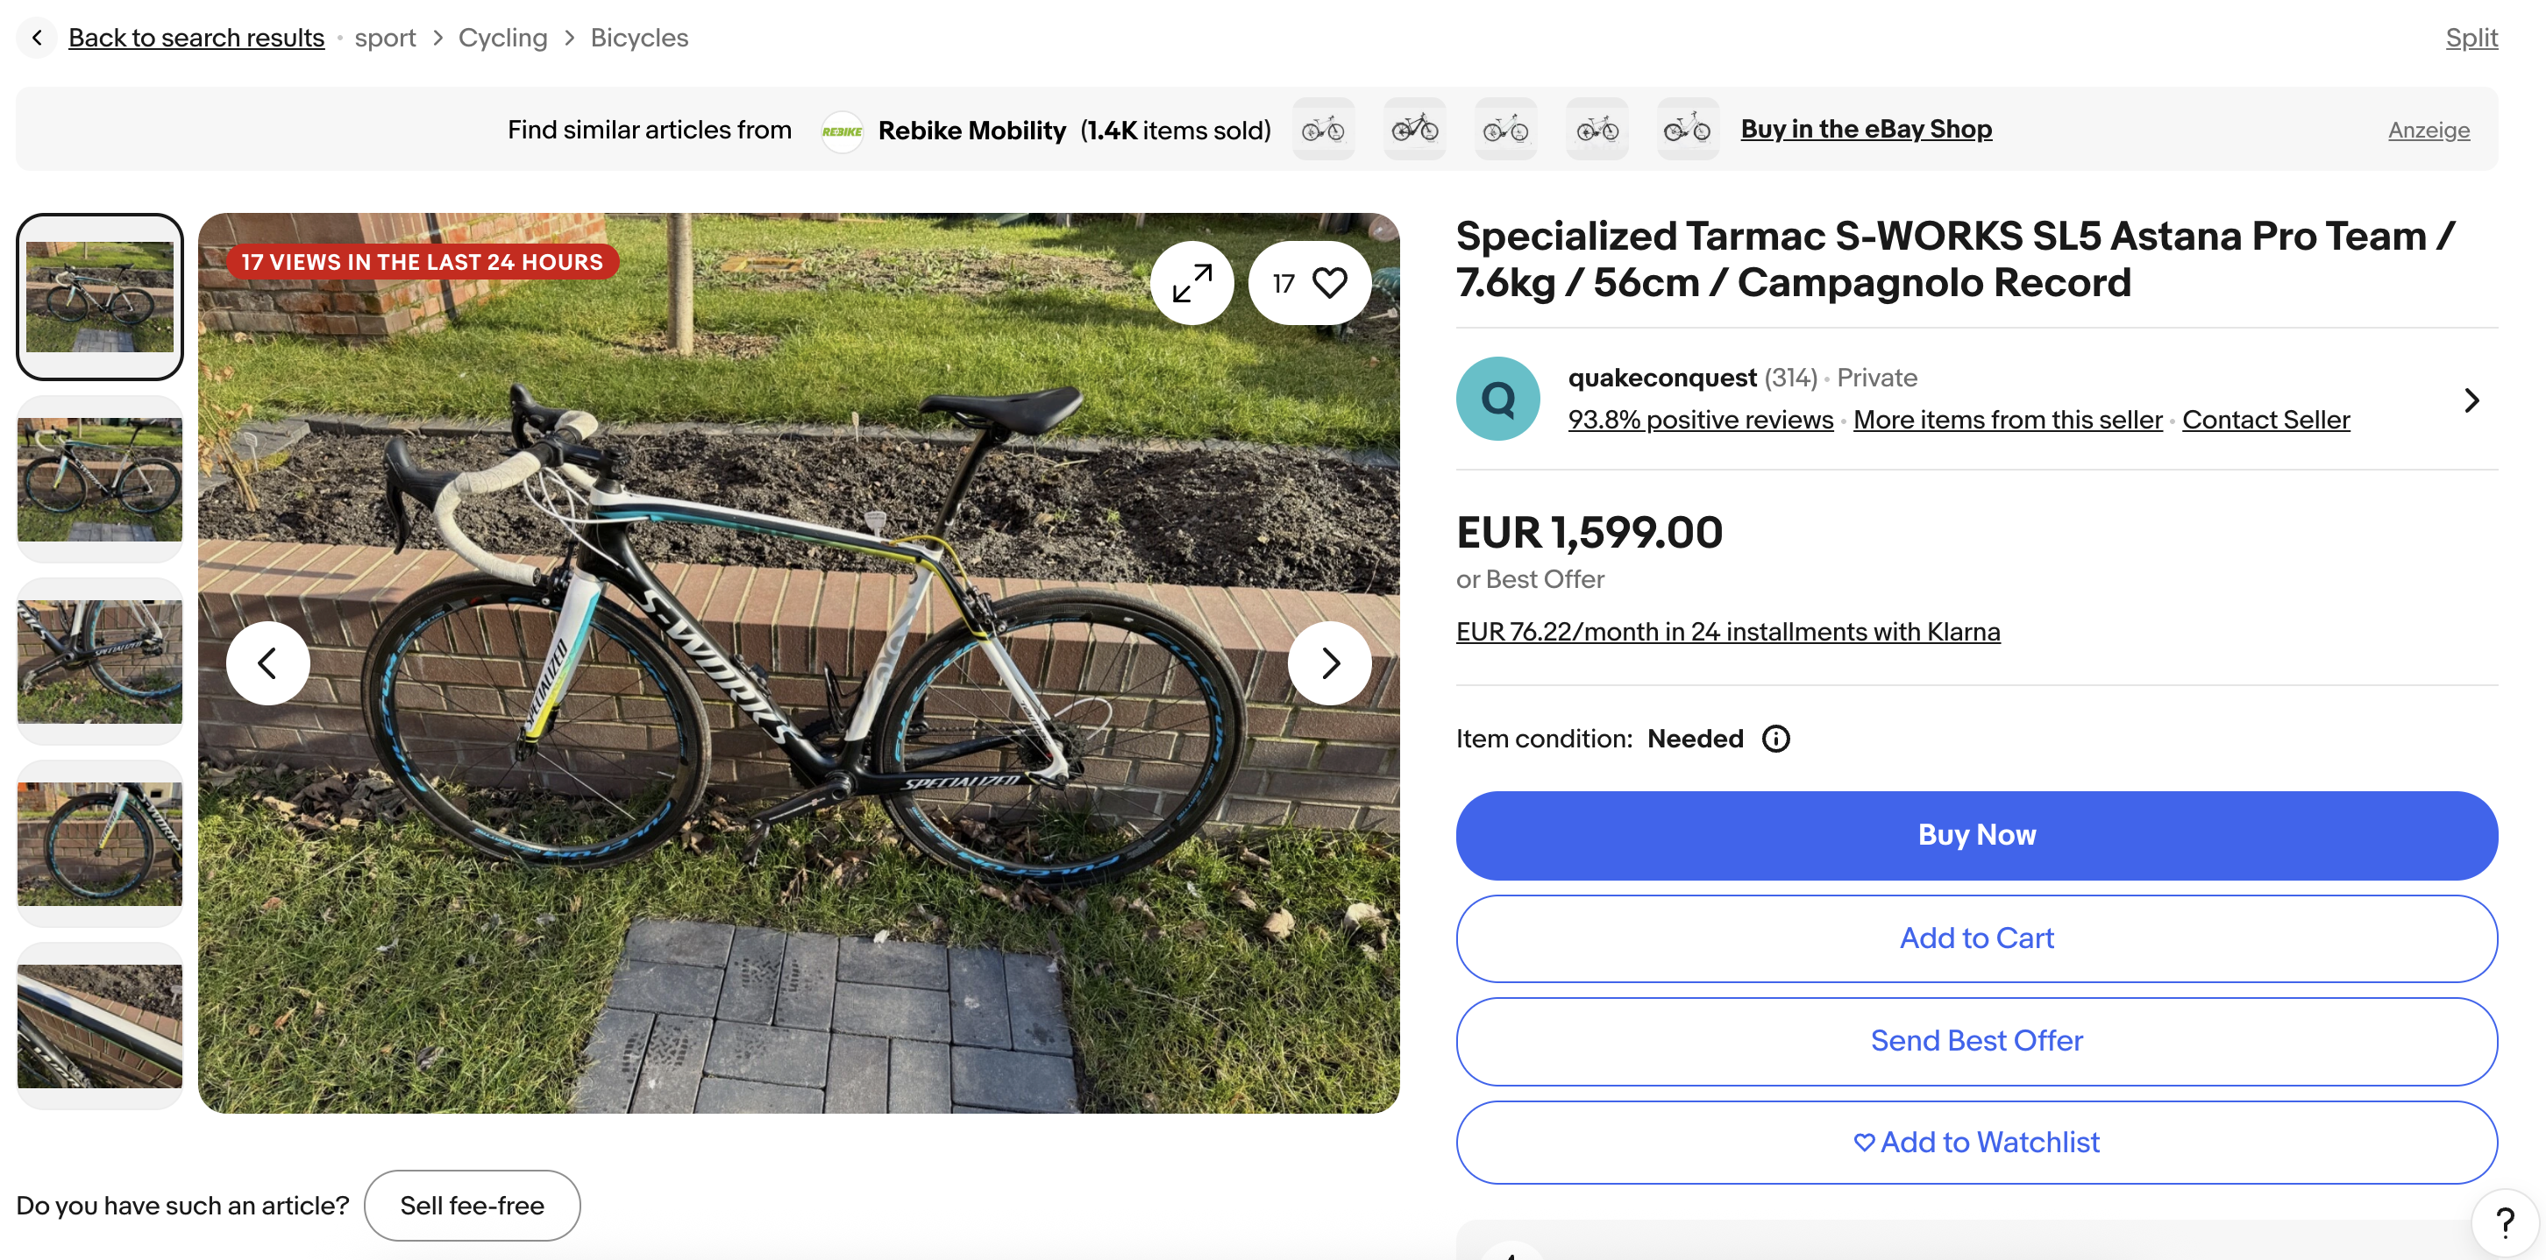2546x1260 pixels.
Task: Open the Bicycles breadcrumb category
Action: click(x=638, y=38)
